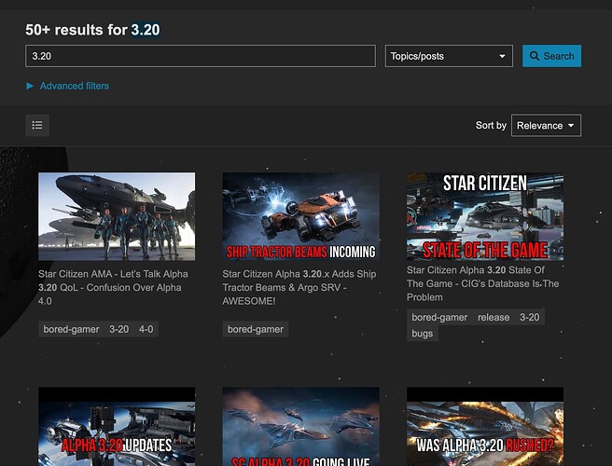This screenshot has height=466, width=612.
Task: Open the State of the Game thumbnail
Action: point(485,216)
